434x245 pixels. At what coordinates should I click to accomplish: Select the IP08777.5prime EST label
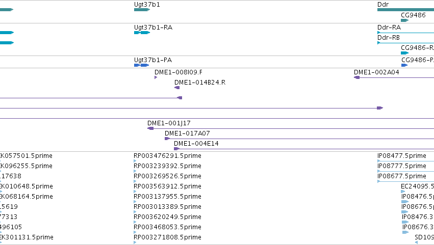tap(402, 166)
